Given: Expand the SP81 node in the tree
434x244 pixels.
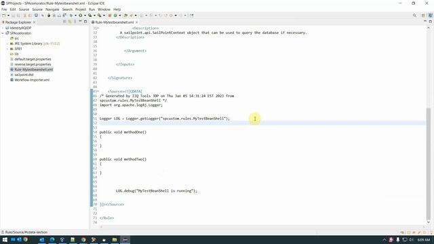Looking at the screenshot, I should pyautogui.click(x=7, y=49).
